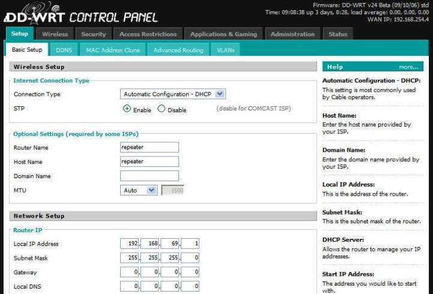433x294 pixels.
Task: Select the STP Enable radio button
Action: (127, 109)
